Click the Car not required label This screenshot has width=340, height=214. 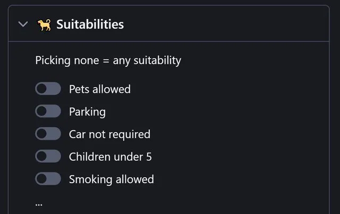(109, 134)
